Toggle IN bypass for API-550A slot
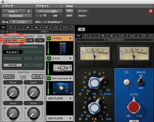 point(49,38)
